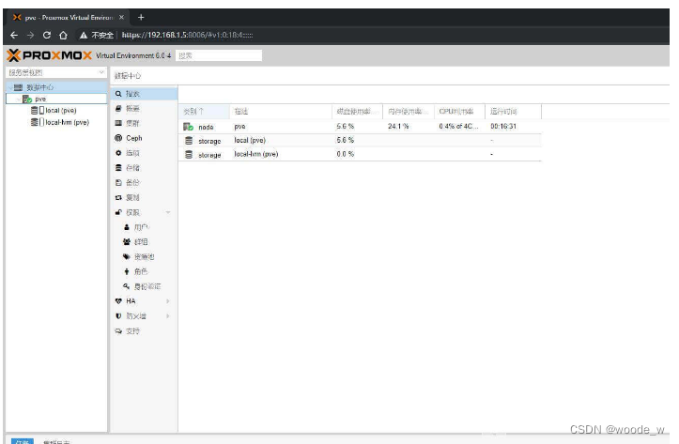This screenshot has height=444, width=679.
Task: Click the Support chat icon in the datacenter menu
Action: pyautogui.click(x=118, y=331)
